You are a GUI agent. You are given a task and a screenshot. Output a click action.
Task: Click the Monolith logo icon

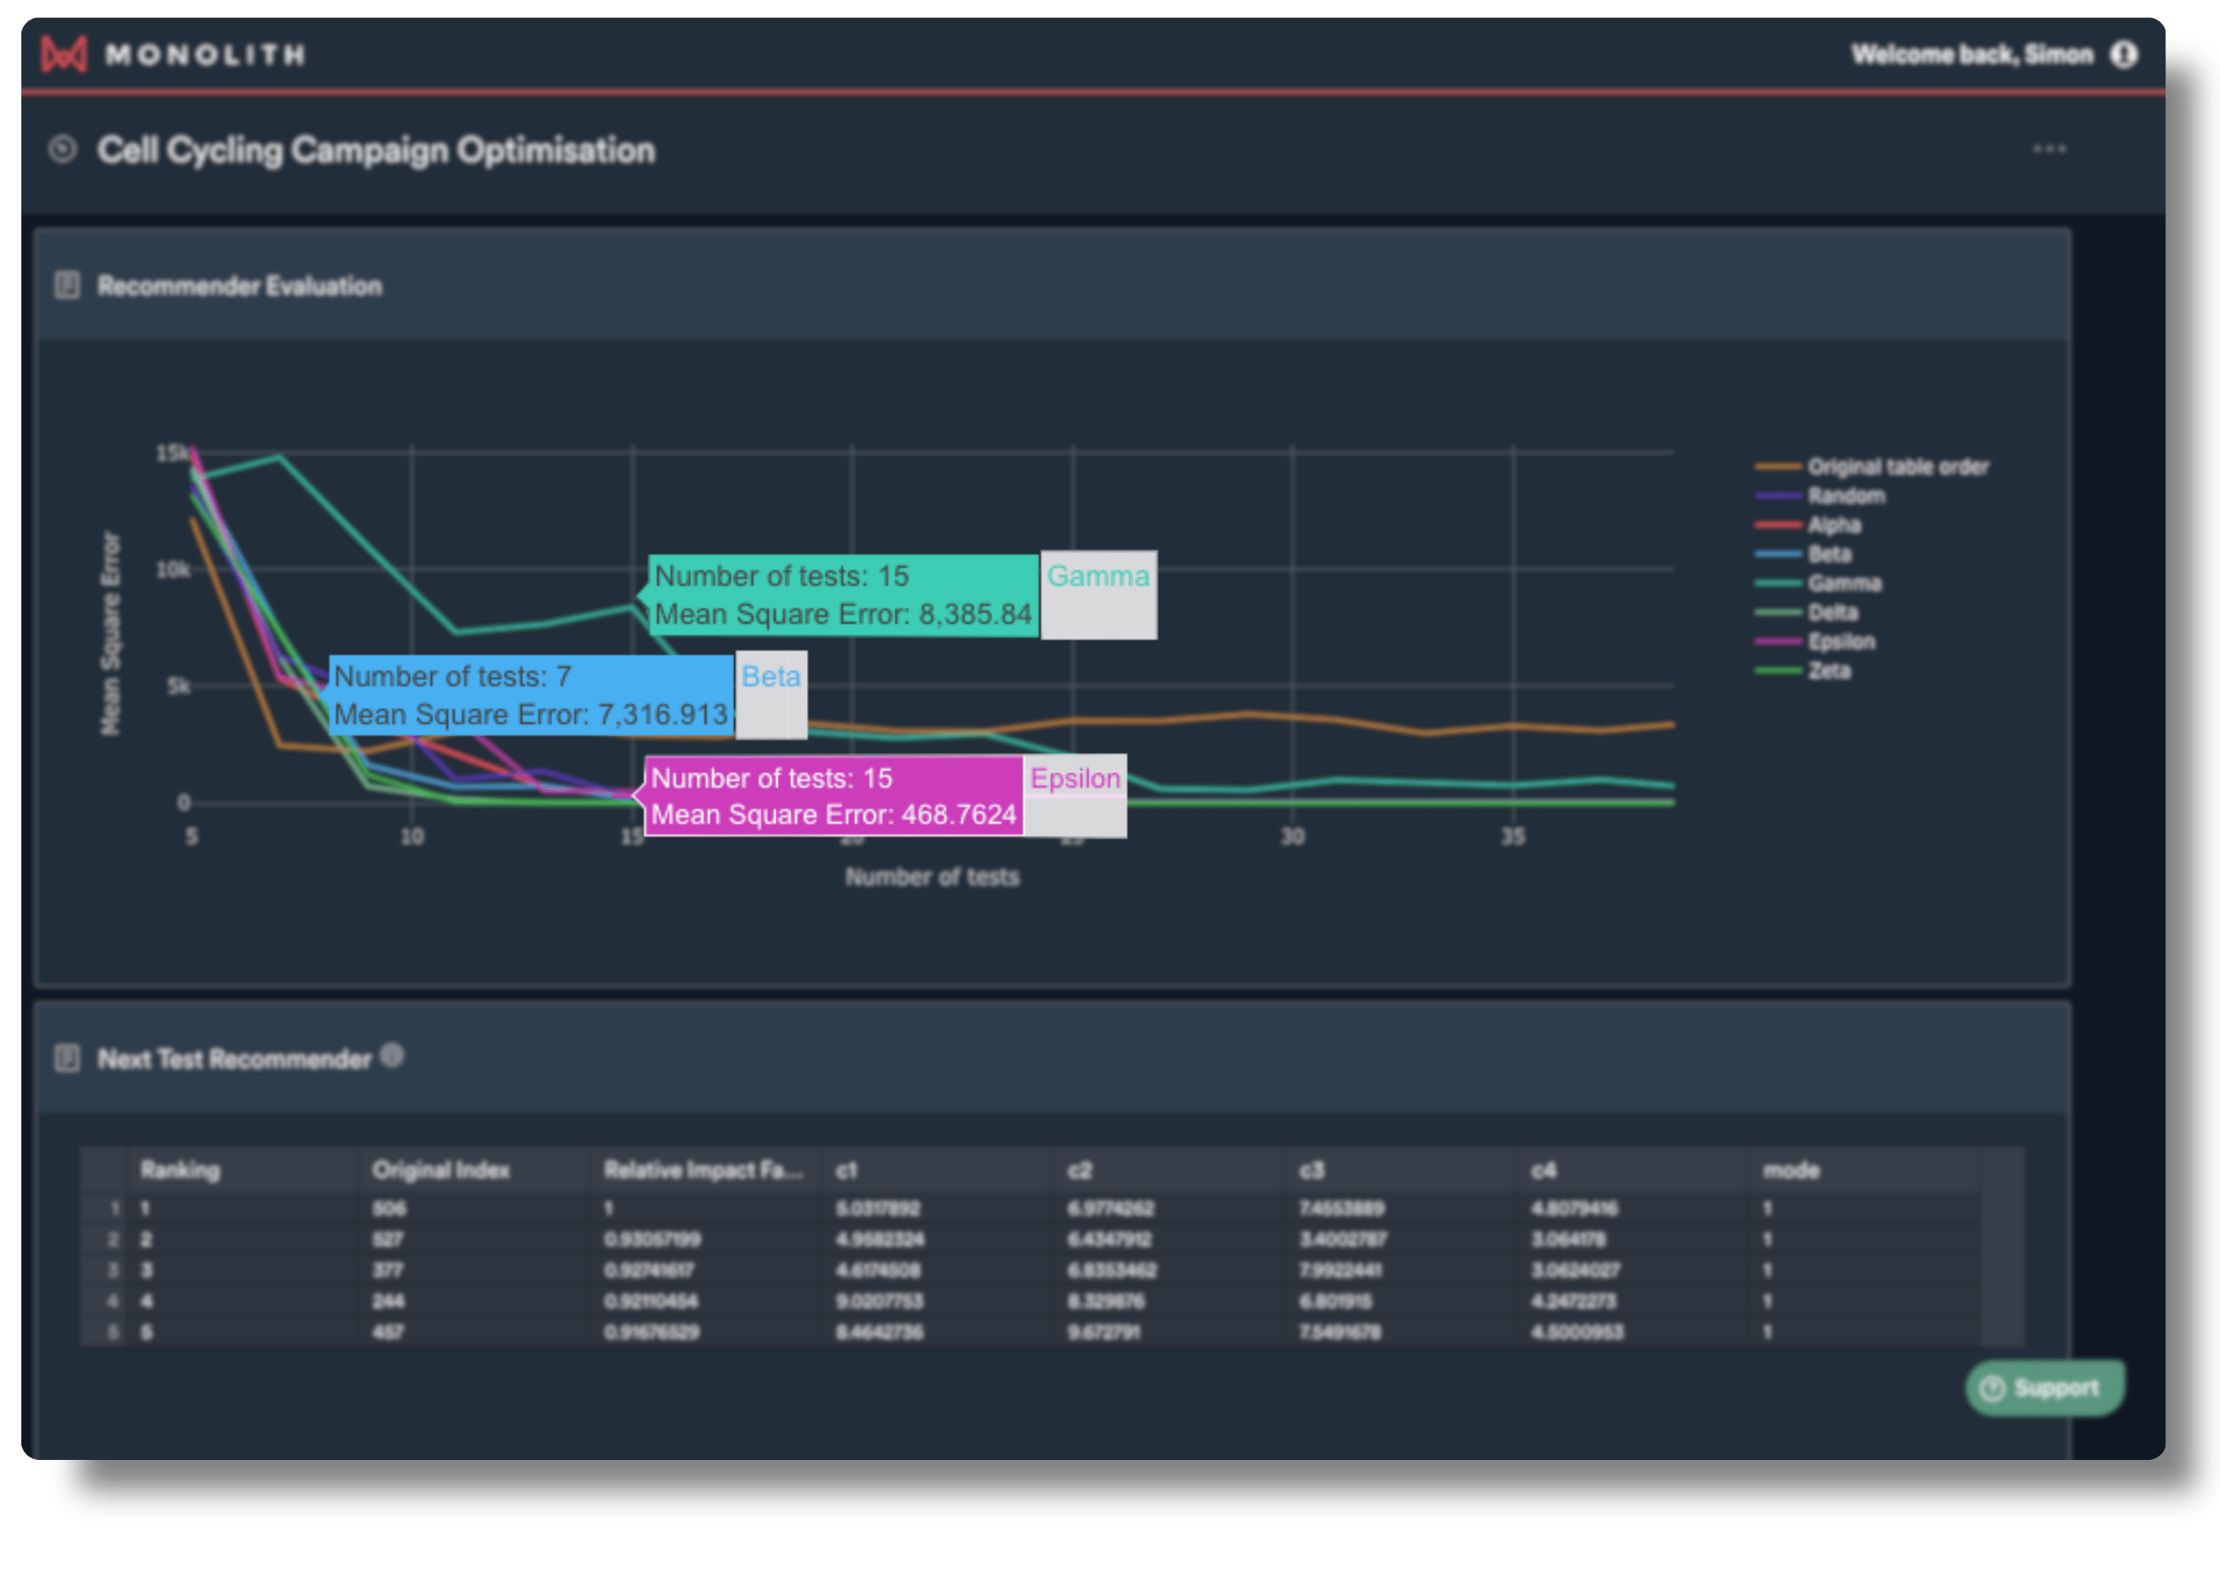(61, 54)
